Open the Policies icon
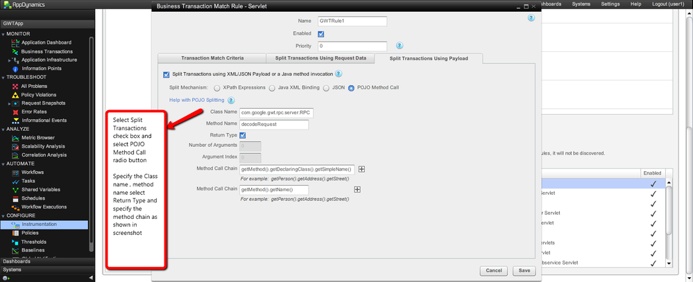 pos(15,233)
